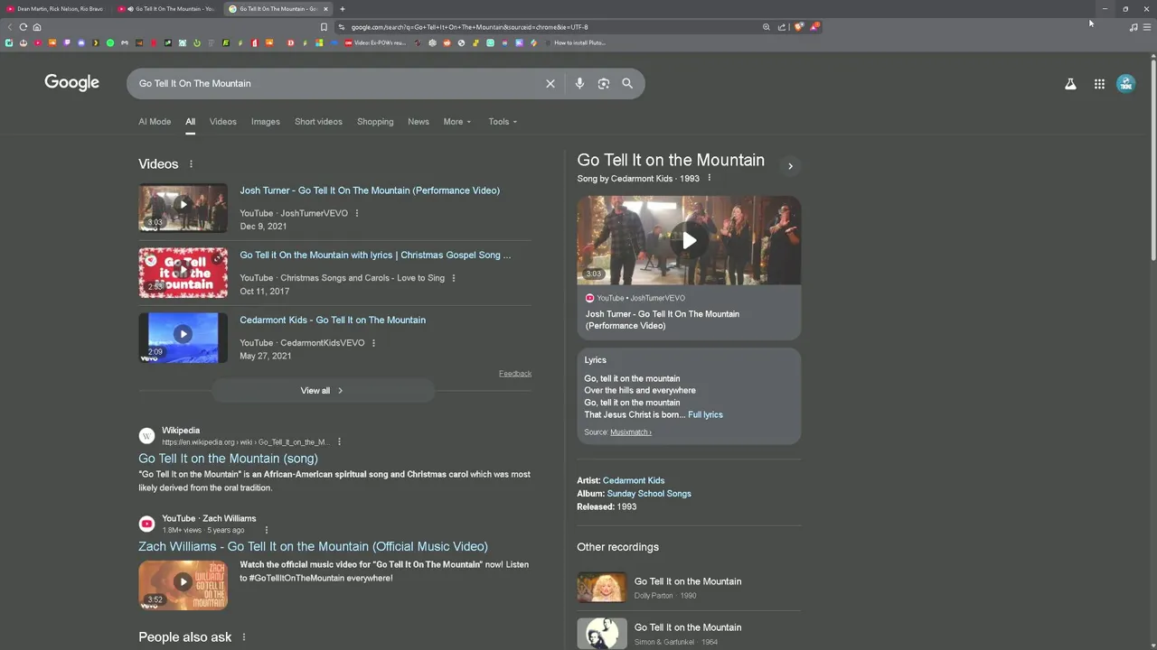The height and width of the screenshot is (650, 1157).
Task: Switch to the Shopping tab
Action: pos(375,122)
